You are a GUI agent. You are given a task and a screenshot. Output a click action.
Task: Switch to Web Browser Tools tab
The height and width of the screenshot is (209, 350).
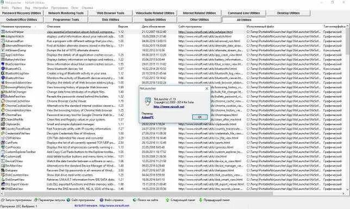[x=110, y=13]
